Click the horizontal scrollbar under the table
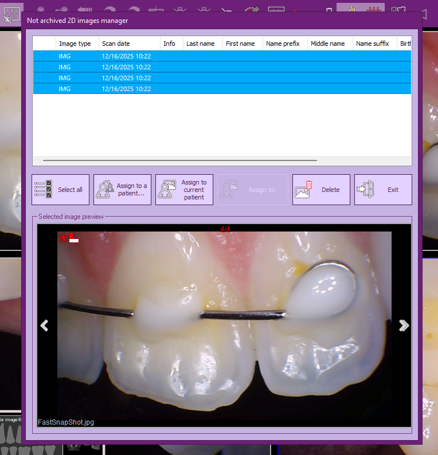438x455 pixels. pyautogui.click(x=179, y=161)
